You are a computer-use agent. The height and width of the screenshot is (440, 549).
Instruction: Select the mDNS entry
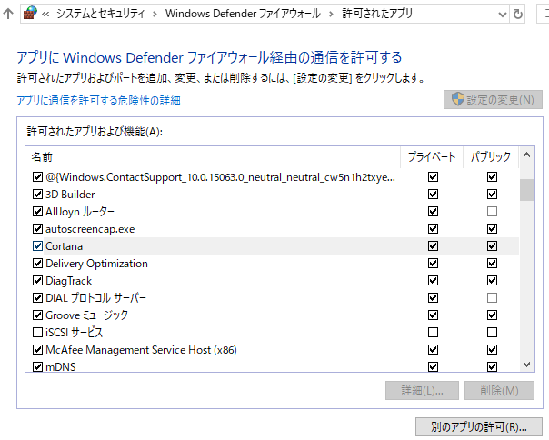click(61, 366)
